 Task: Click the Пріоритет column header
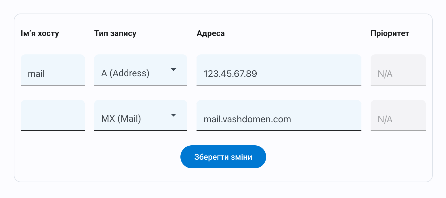coord(390,33)
